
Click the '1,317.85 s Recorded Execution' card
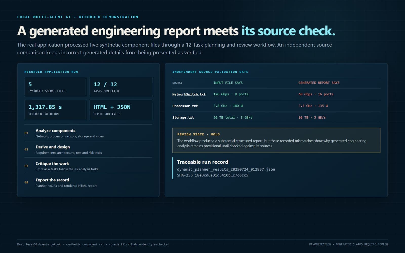(56, 110)
